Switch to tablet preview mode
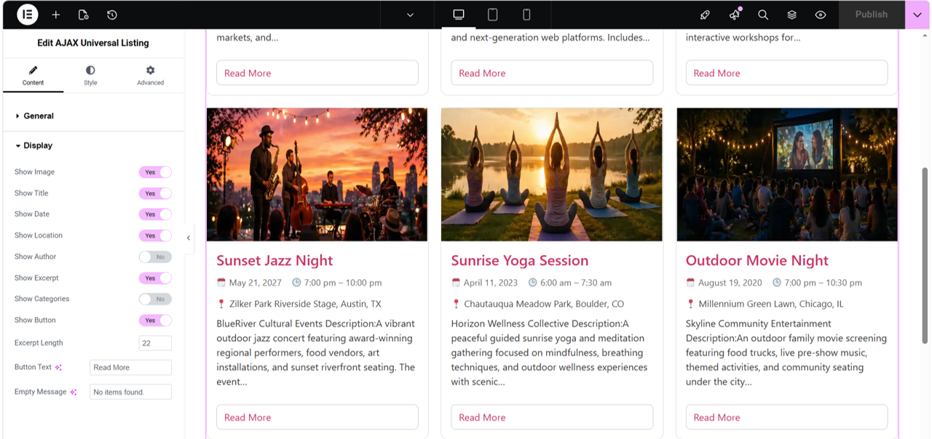Screen dimensions: 932x439 pyautogui.click(x=492, y=15)
